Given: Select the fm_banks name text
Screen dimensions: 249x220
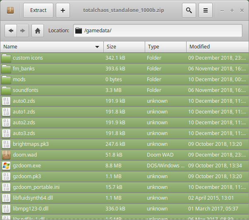Looking at the screenshot, I should pyautogui.click(x=24, y=69).
